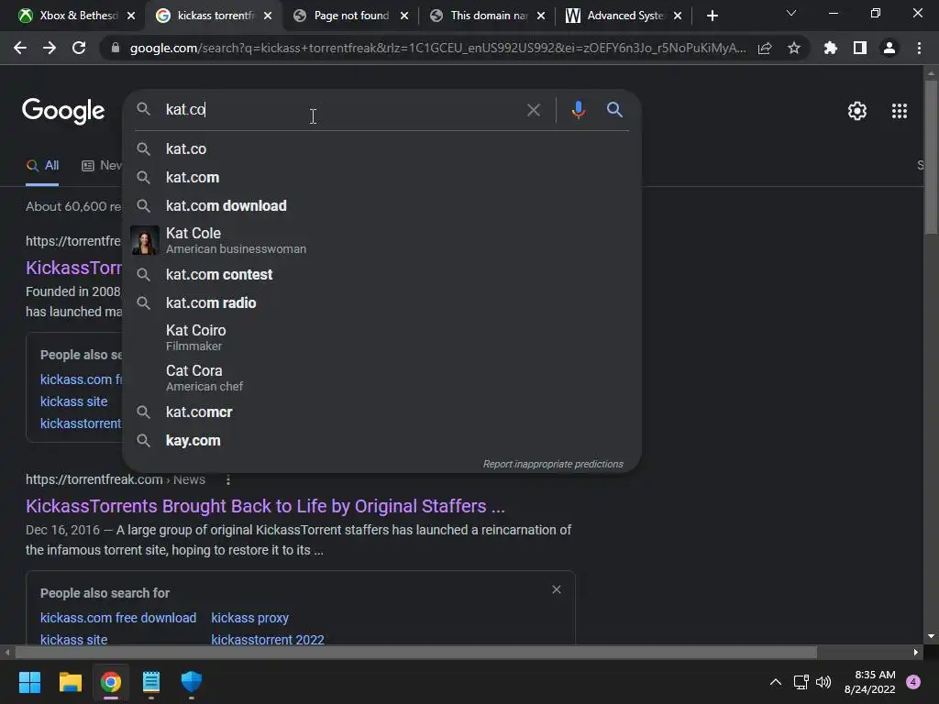The height and width of the screenshot is (704, 939).
Task: Go forward to the next page
Action: click(50, 48)
